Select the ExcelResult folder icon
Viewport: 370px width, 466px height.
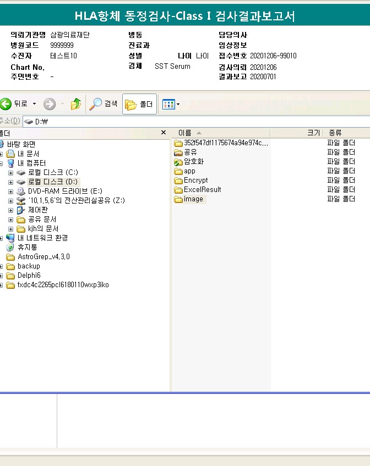pyautogui.click(x=178, y=190)
